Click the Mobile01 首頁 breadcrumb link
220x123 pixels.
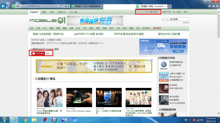pos(38,40)
